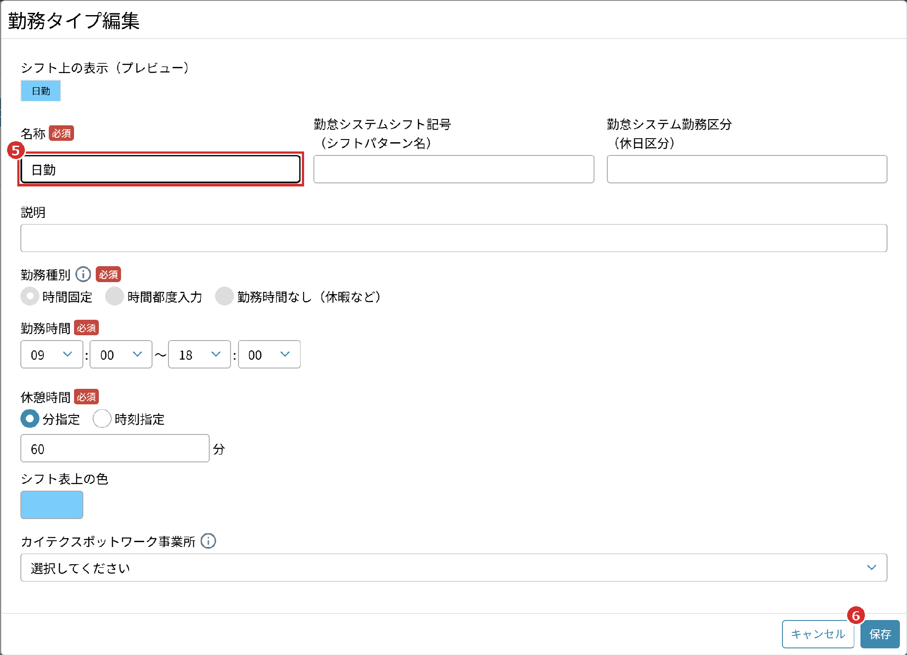Click the 保存 button

click(x=880, y=634)
